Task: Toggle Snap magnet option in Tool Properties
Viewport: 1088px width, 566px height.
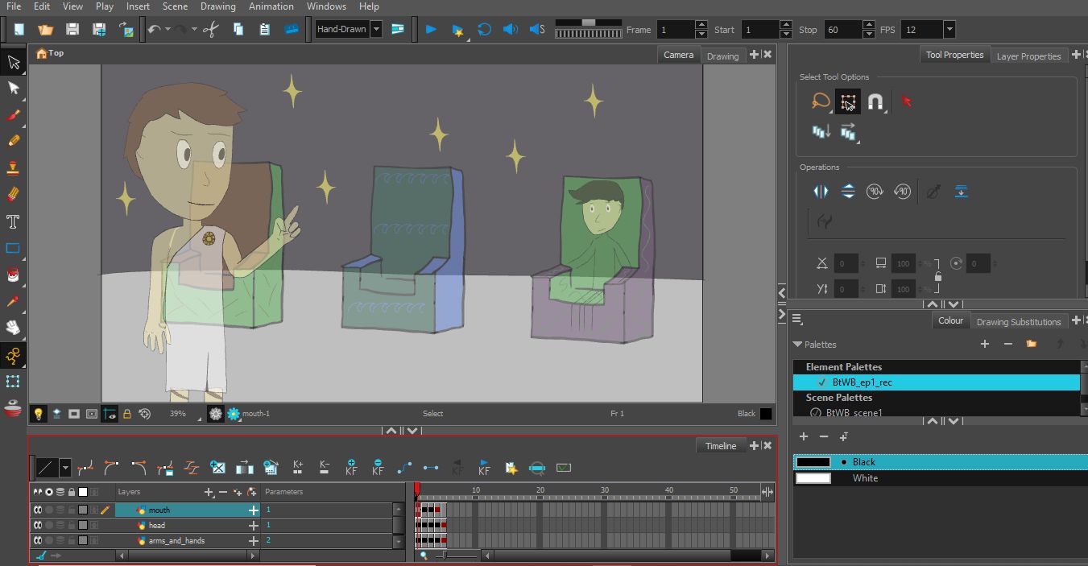Action: [875, 101]
